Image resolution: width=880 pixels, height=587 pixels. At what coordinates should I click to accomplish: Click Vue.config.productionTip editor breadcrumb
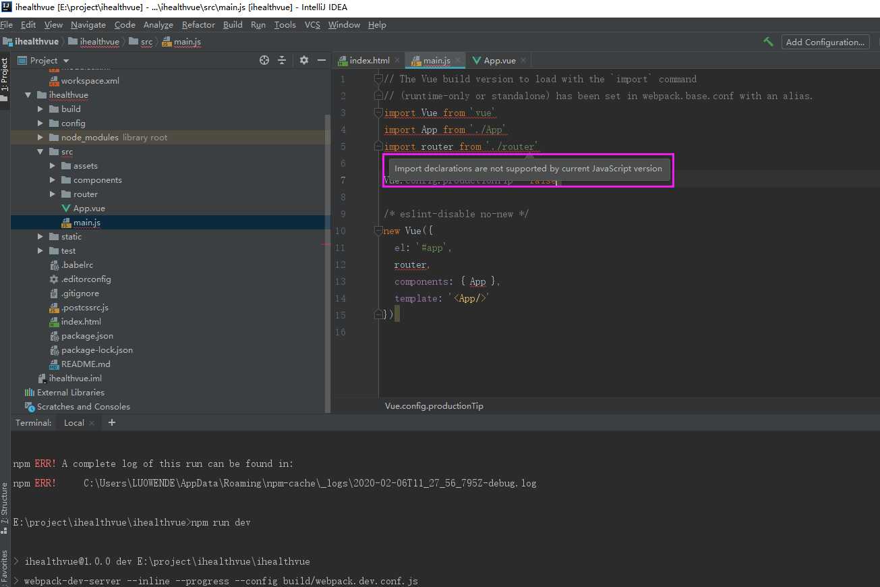click(434, 406)
